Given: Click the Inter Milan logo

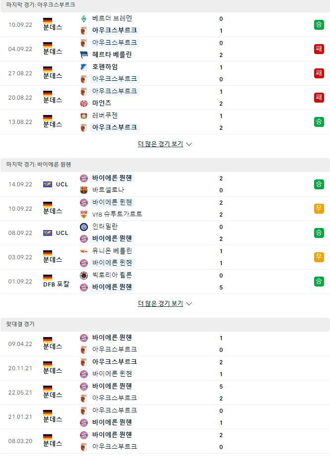Looking at the screenshot, I should (83, 227).
